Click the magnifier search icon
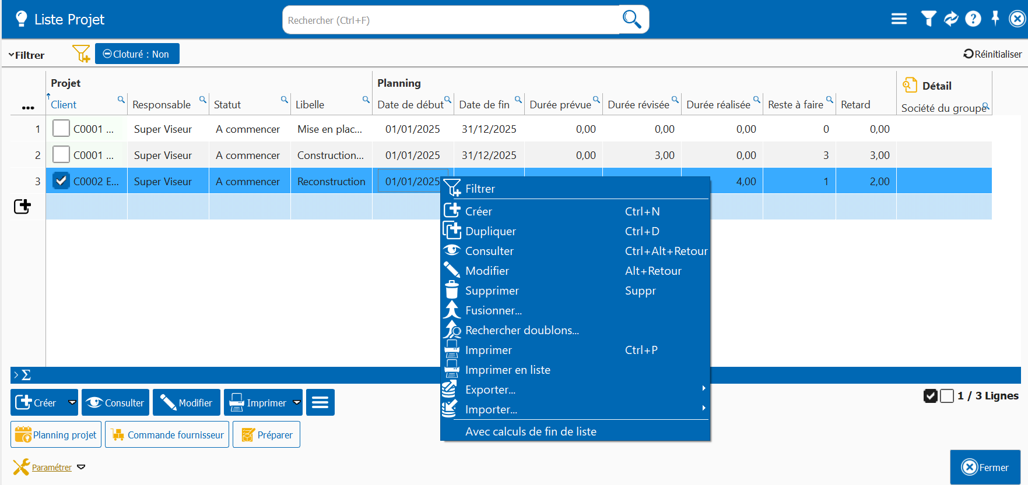 point(632,20)
